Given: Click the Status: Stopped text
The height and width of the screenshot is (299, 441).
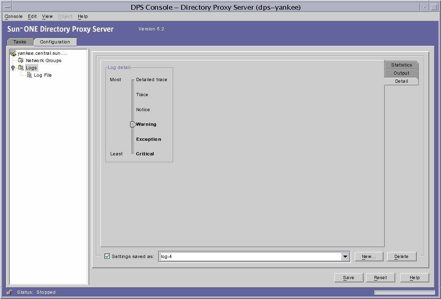Looking at the screenshot, I should pyautogui.click(x=36, y=292).
